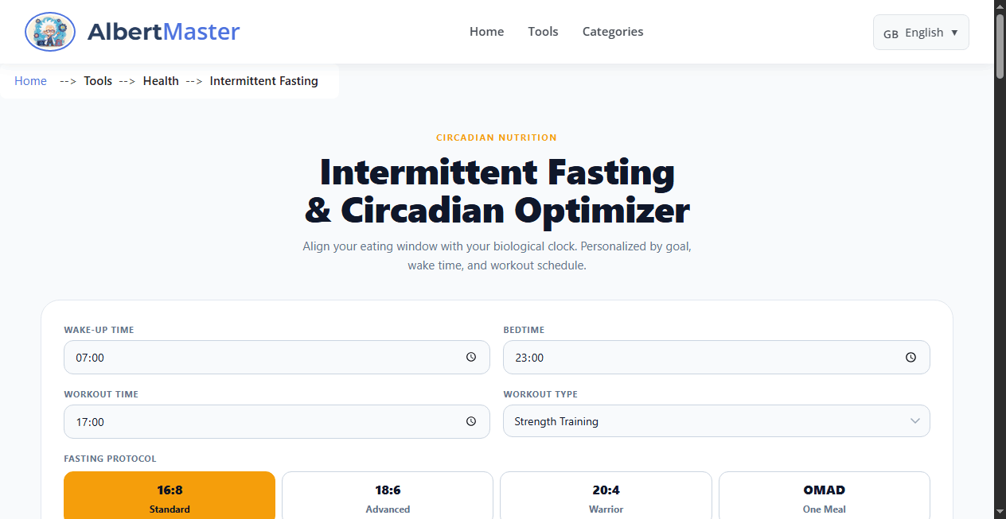The image size is (1006, 519).
Task: Open the Workout Type dropdown
Action: pos(716,420)
